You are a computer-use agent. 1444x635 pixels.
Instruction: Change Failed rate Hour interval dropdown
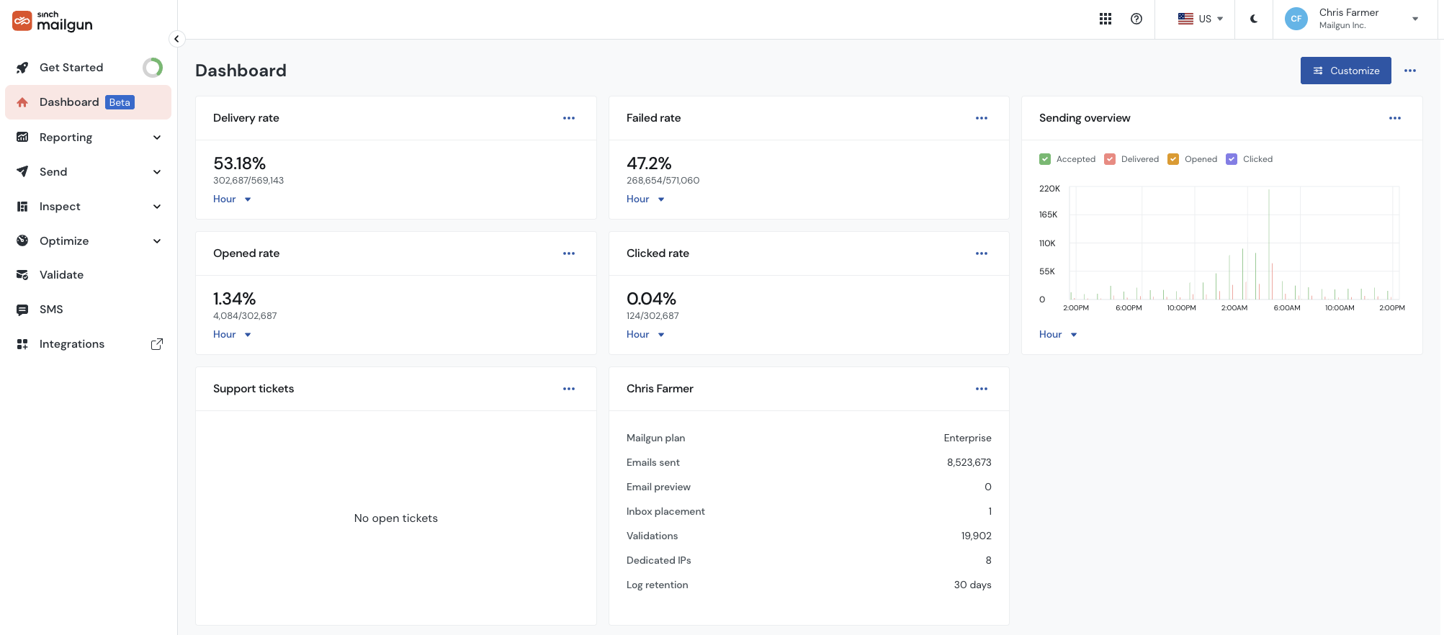click(645, 199)
